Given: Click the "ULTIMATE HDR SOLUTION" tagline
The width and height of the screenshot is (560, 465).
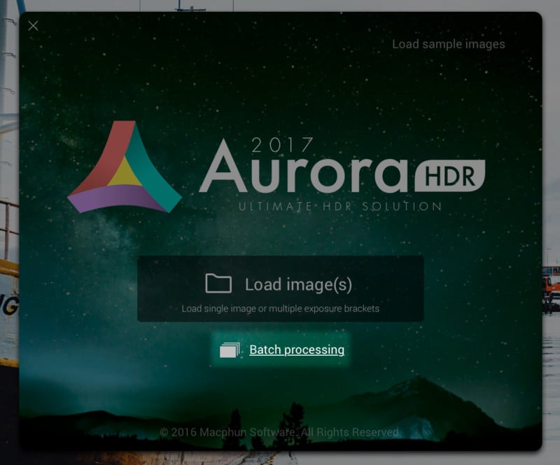Looking at the screenshot, I should click(340, 207).
